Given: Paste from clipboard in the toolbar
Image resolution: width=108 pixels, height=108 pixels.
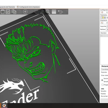Looking at the screenshot, I should point(19,12).
